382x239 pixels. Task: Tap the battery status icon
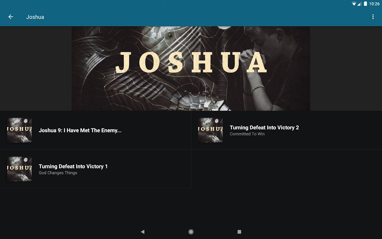(365, 4)
